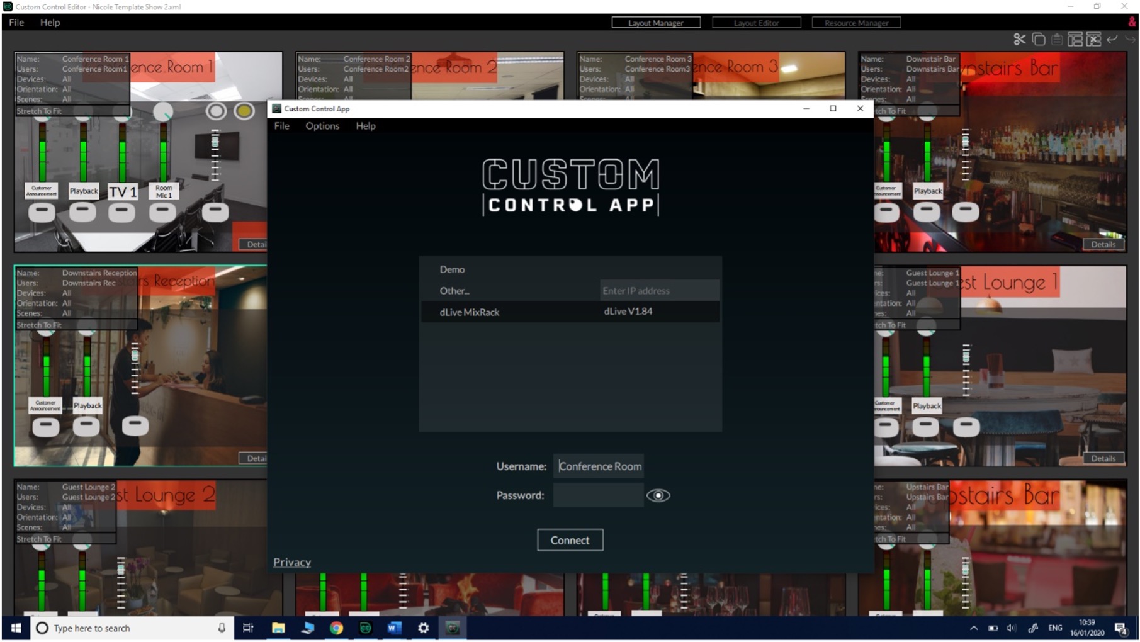
Task: Open File Explorer from the taskbar
Action: point(278,628)
